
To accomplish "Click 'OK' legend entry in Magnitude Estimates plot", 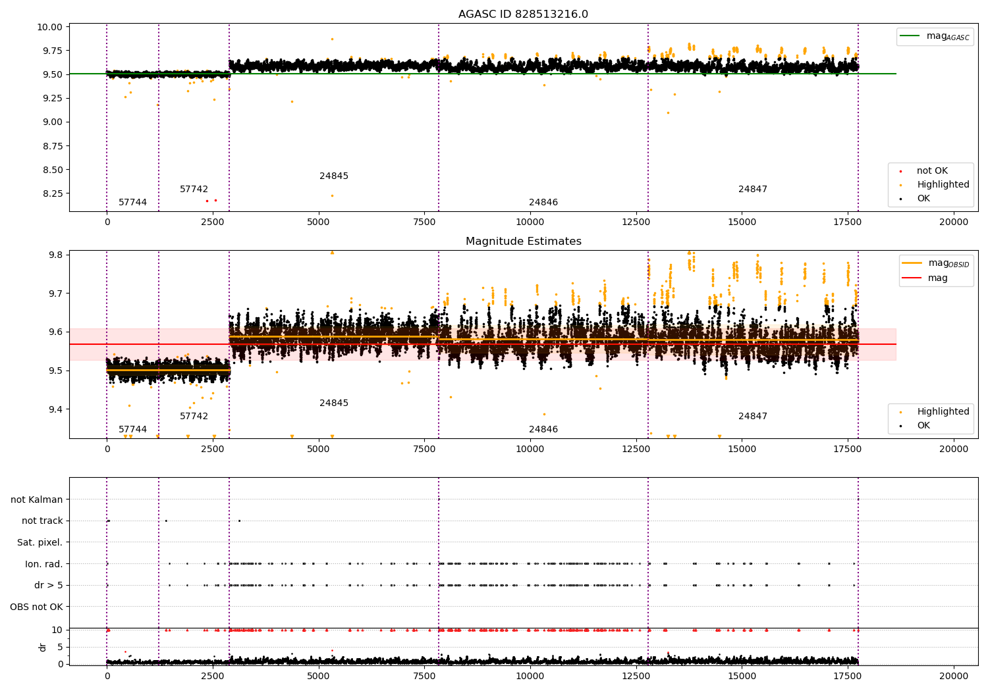I will [x=923, y=426].
